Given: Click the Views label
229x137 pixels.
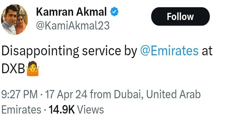Looking at the screenshot, I should [90, 110].
